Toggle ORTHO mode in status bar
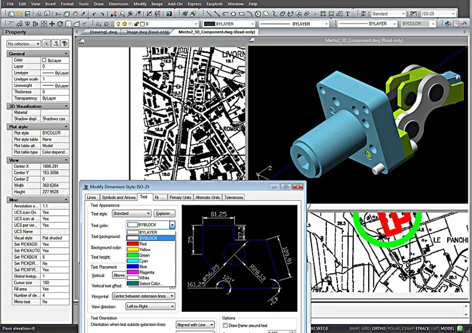Image resolution: width=472 pixels, height=333 pixels. 379,328
